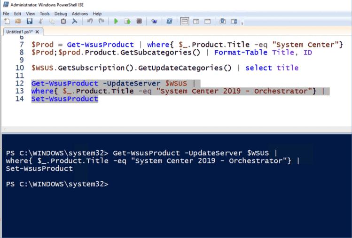This screenshot has width=352, height=238.
Task: Click the Clear Console Pane icon
Action: 75,21
